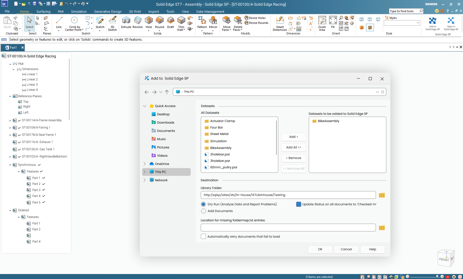This screenshot has width=463, height=279.
Task: Open the 3D Sketch tool
Action: pyautogui.click(x=112, y=24)
